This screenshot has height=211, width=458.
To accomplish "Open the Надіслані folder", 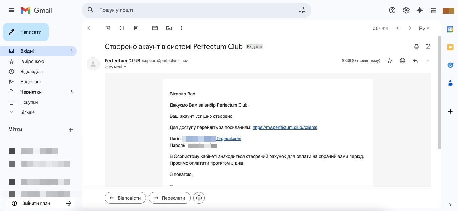I will click(31, 82).
